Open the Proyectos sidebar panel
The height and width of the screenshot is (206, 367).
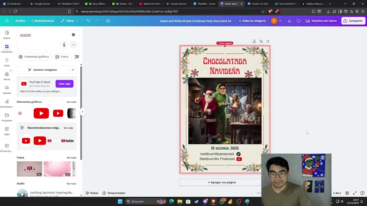coord(7,117)
